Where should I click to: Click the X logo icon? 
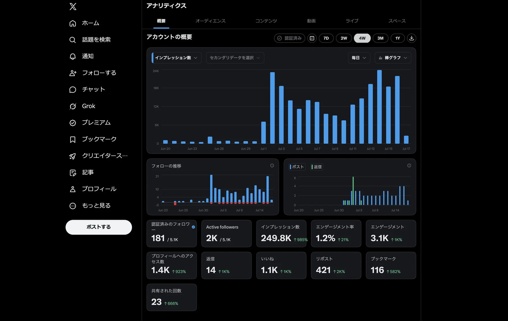[73, 6]
